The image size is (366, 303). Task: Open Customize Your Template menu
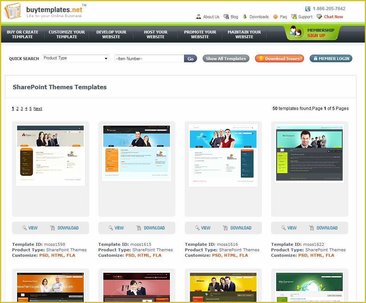(67, 34)
